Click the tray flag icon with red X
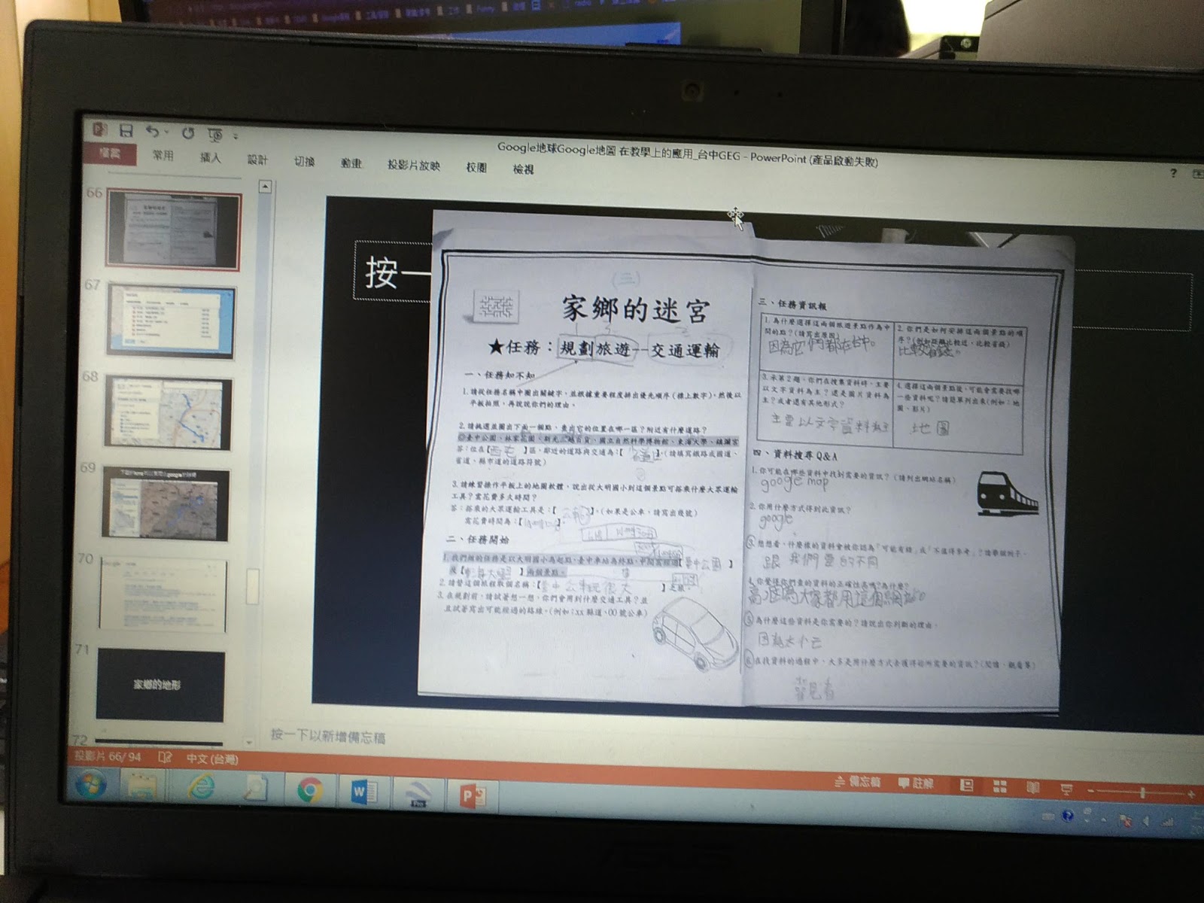This screenshot has width=1204, height=903. pyautogui.click(x=1126, y=821)
